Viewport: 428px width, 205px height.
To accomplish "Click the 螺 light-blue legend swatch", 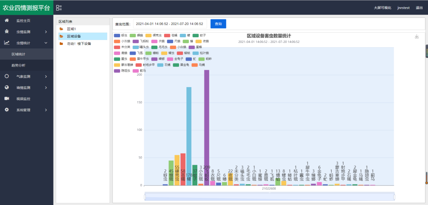I will click(x=183, y=35).
